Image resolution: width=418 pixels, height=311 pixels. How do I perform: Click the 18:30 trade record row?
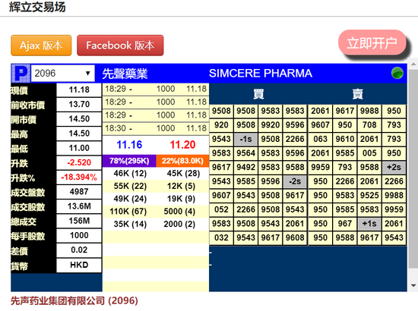pos(156,128)
